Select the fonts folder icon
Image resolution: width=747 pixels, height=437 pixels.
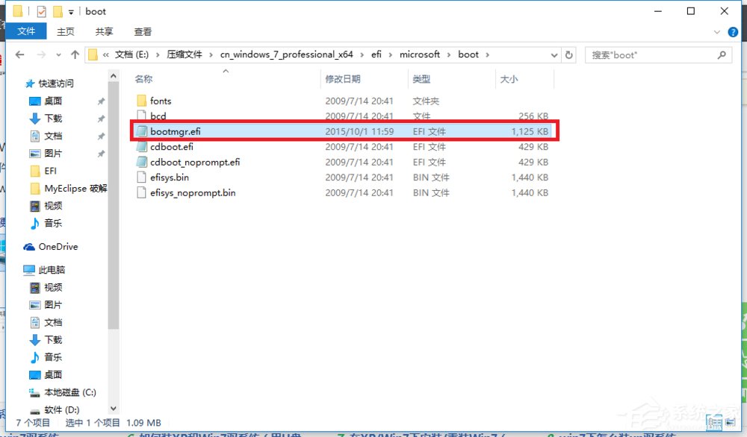tap(143, 101)
